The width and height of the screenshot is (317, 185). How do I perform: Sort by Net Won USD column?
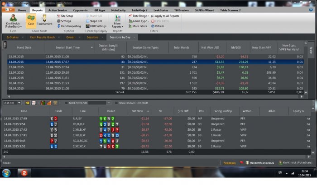[x=210, y=47]
